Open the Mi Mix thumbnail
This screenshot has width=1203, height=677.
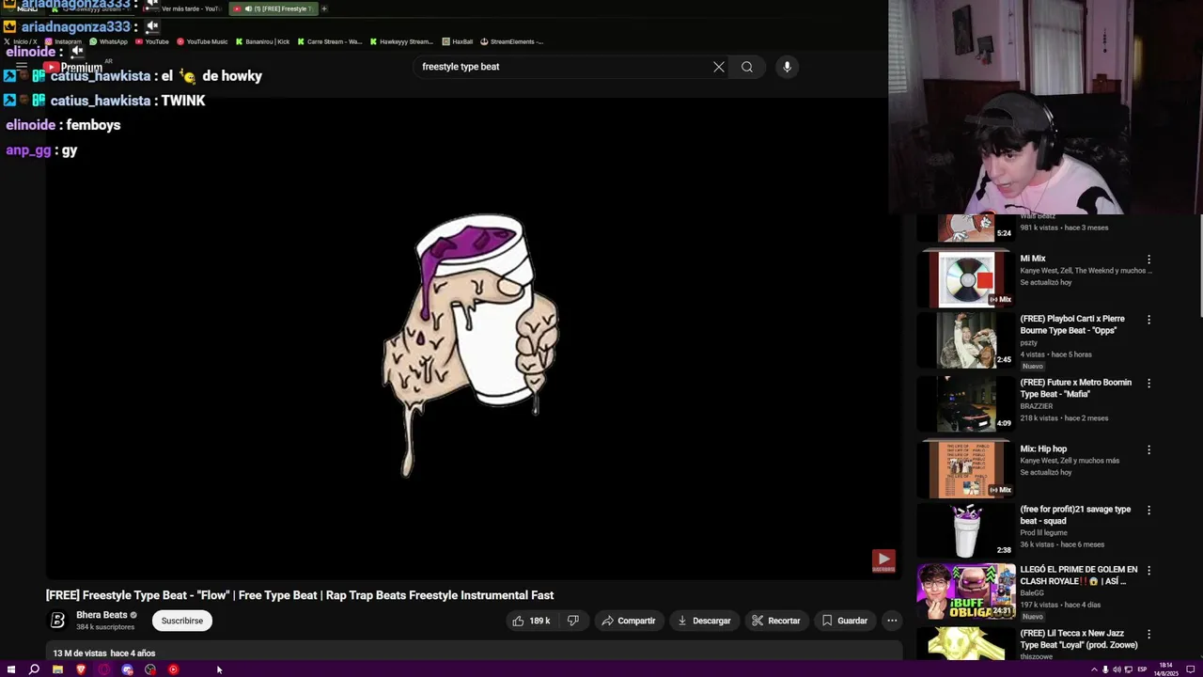[x=966, y=278]
